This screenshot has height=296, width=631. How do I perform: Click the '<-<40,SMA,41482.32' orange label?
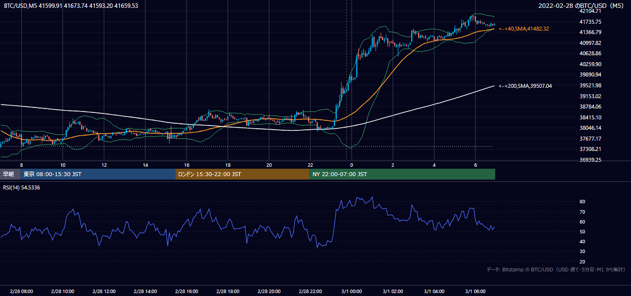coord(524,29)
